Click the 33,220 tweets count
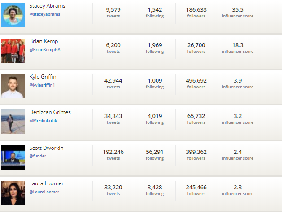This screenshot has height=214, width=283. point(113,188)
